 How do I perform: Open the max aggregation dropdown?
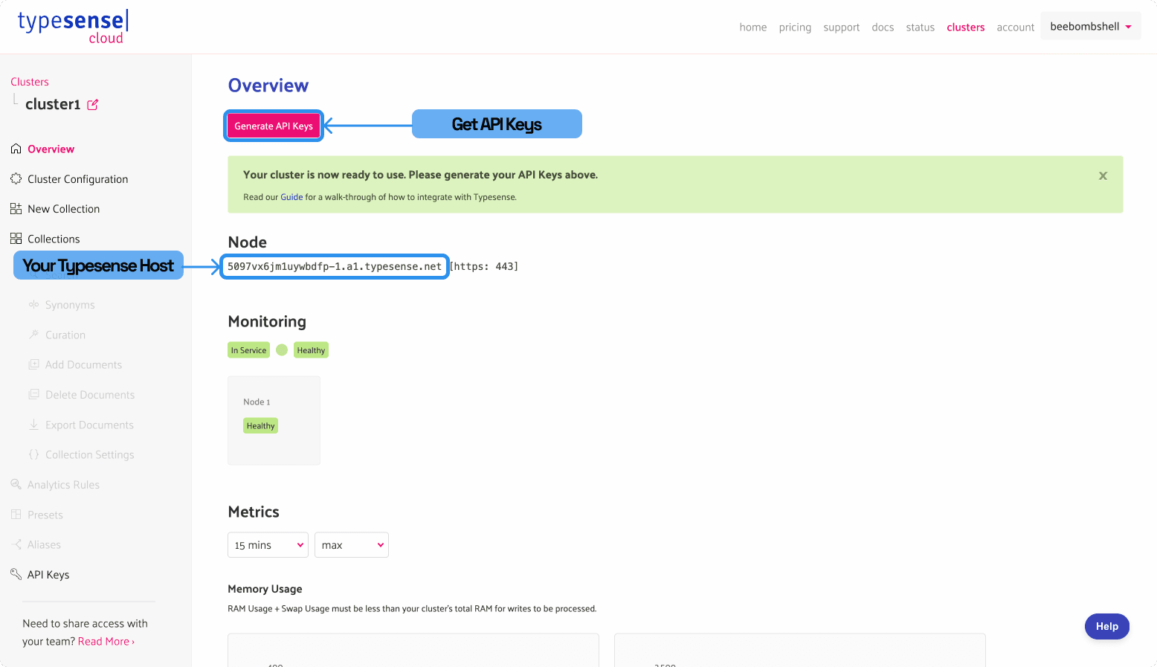pyautogui.click(x=351, y=545)
